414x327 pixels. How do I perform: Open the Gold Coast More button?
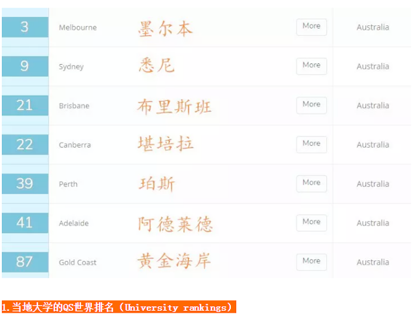[311, 262]
